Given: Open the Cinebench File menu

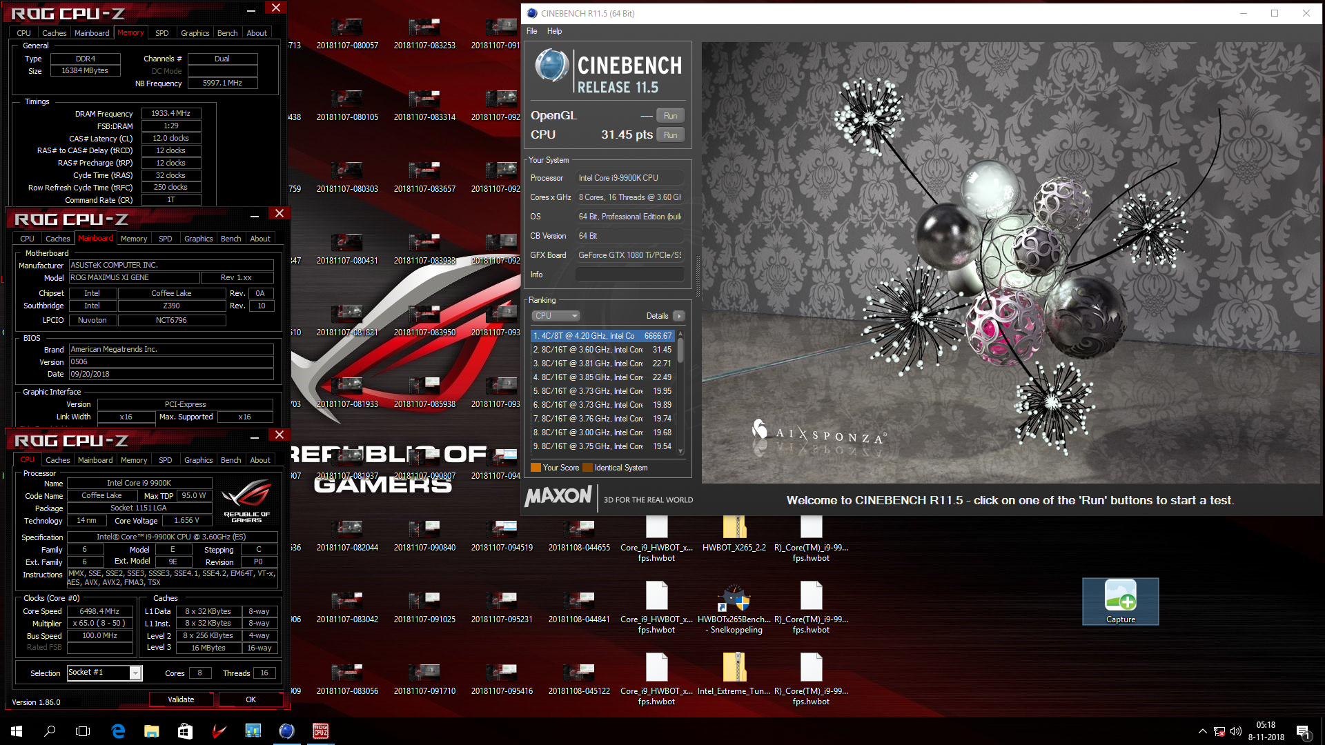Looking at the screenshot, I should pyautogui.click(x=531, y=31).
